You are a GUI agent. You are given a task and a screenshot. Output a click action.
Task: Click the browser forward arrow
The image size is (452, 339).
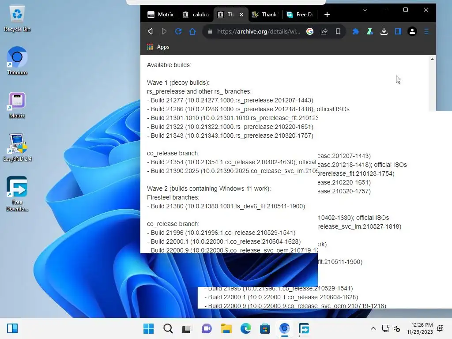coord(164,31)
